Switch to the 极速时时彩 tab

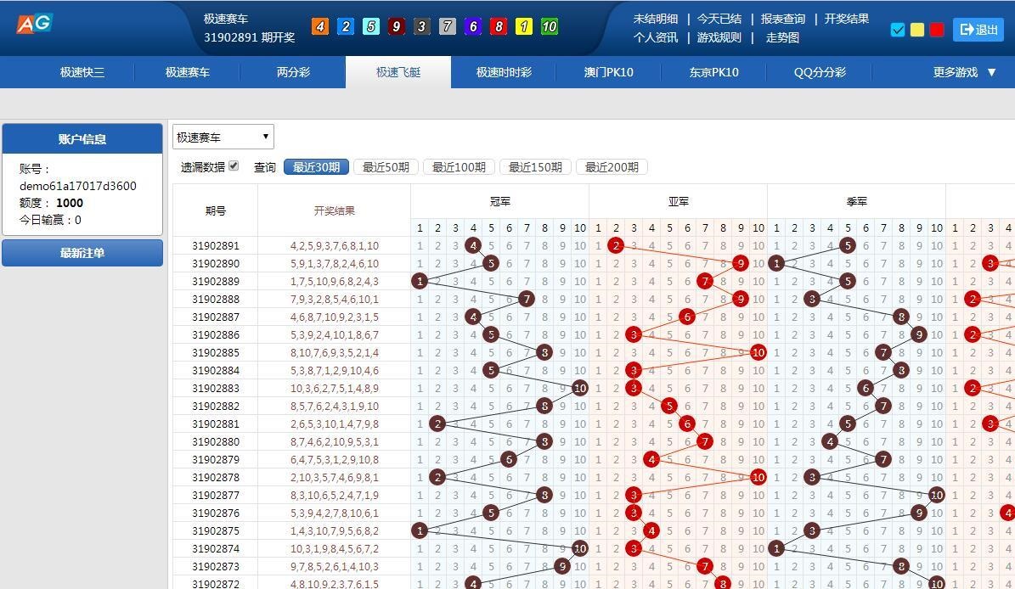(x=504, y=72)
